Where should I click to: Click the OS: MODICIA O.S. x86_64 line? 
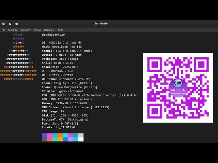pos(62,43)
